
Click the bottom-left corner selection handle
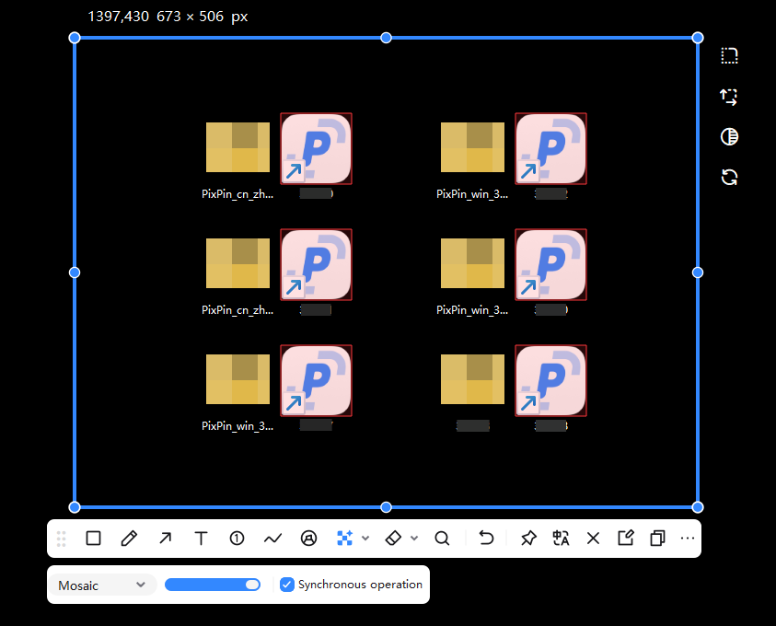coord(75,506)
